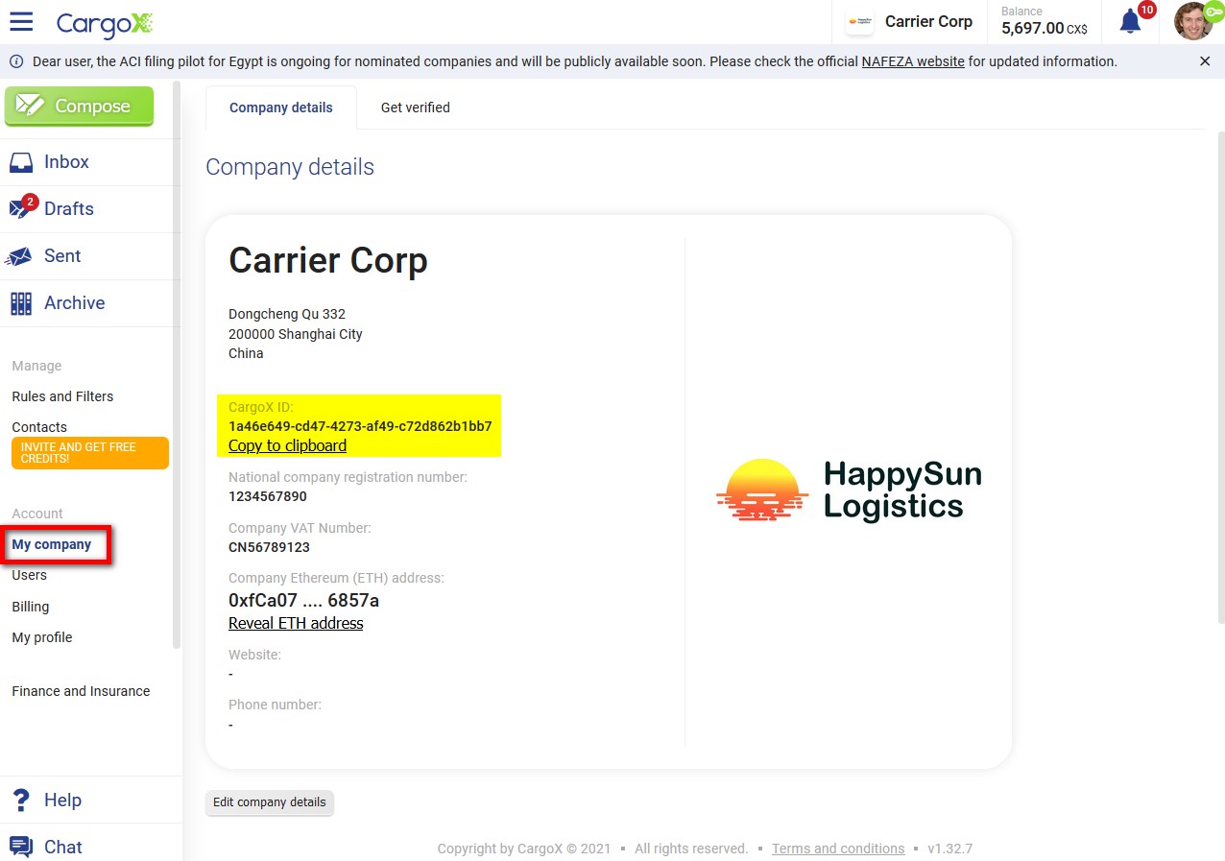Open the Inbox folder
Screen dimensions: 1225x861
pos(66,162)
